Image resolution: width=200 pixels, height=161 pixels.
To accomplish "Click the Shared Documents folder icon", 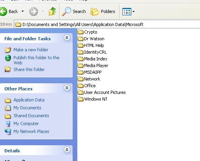I will click(x=8, y=116).
